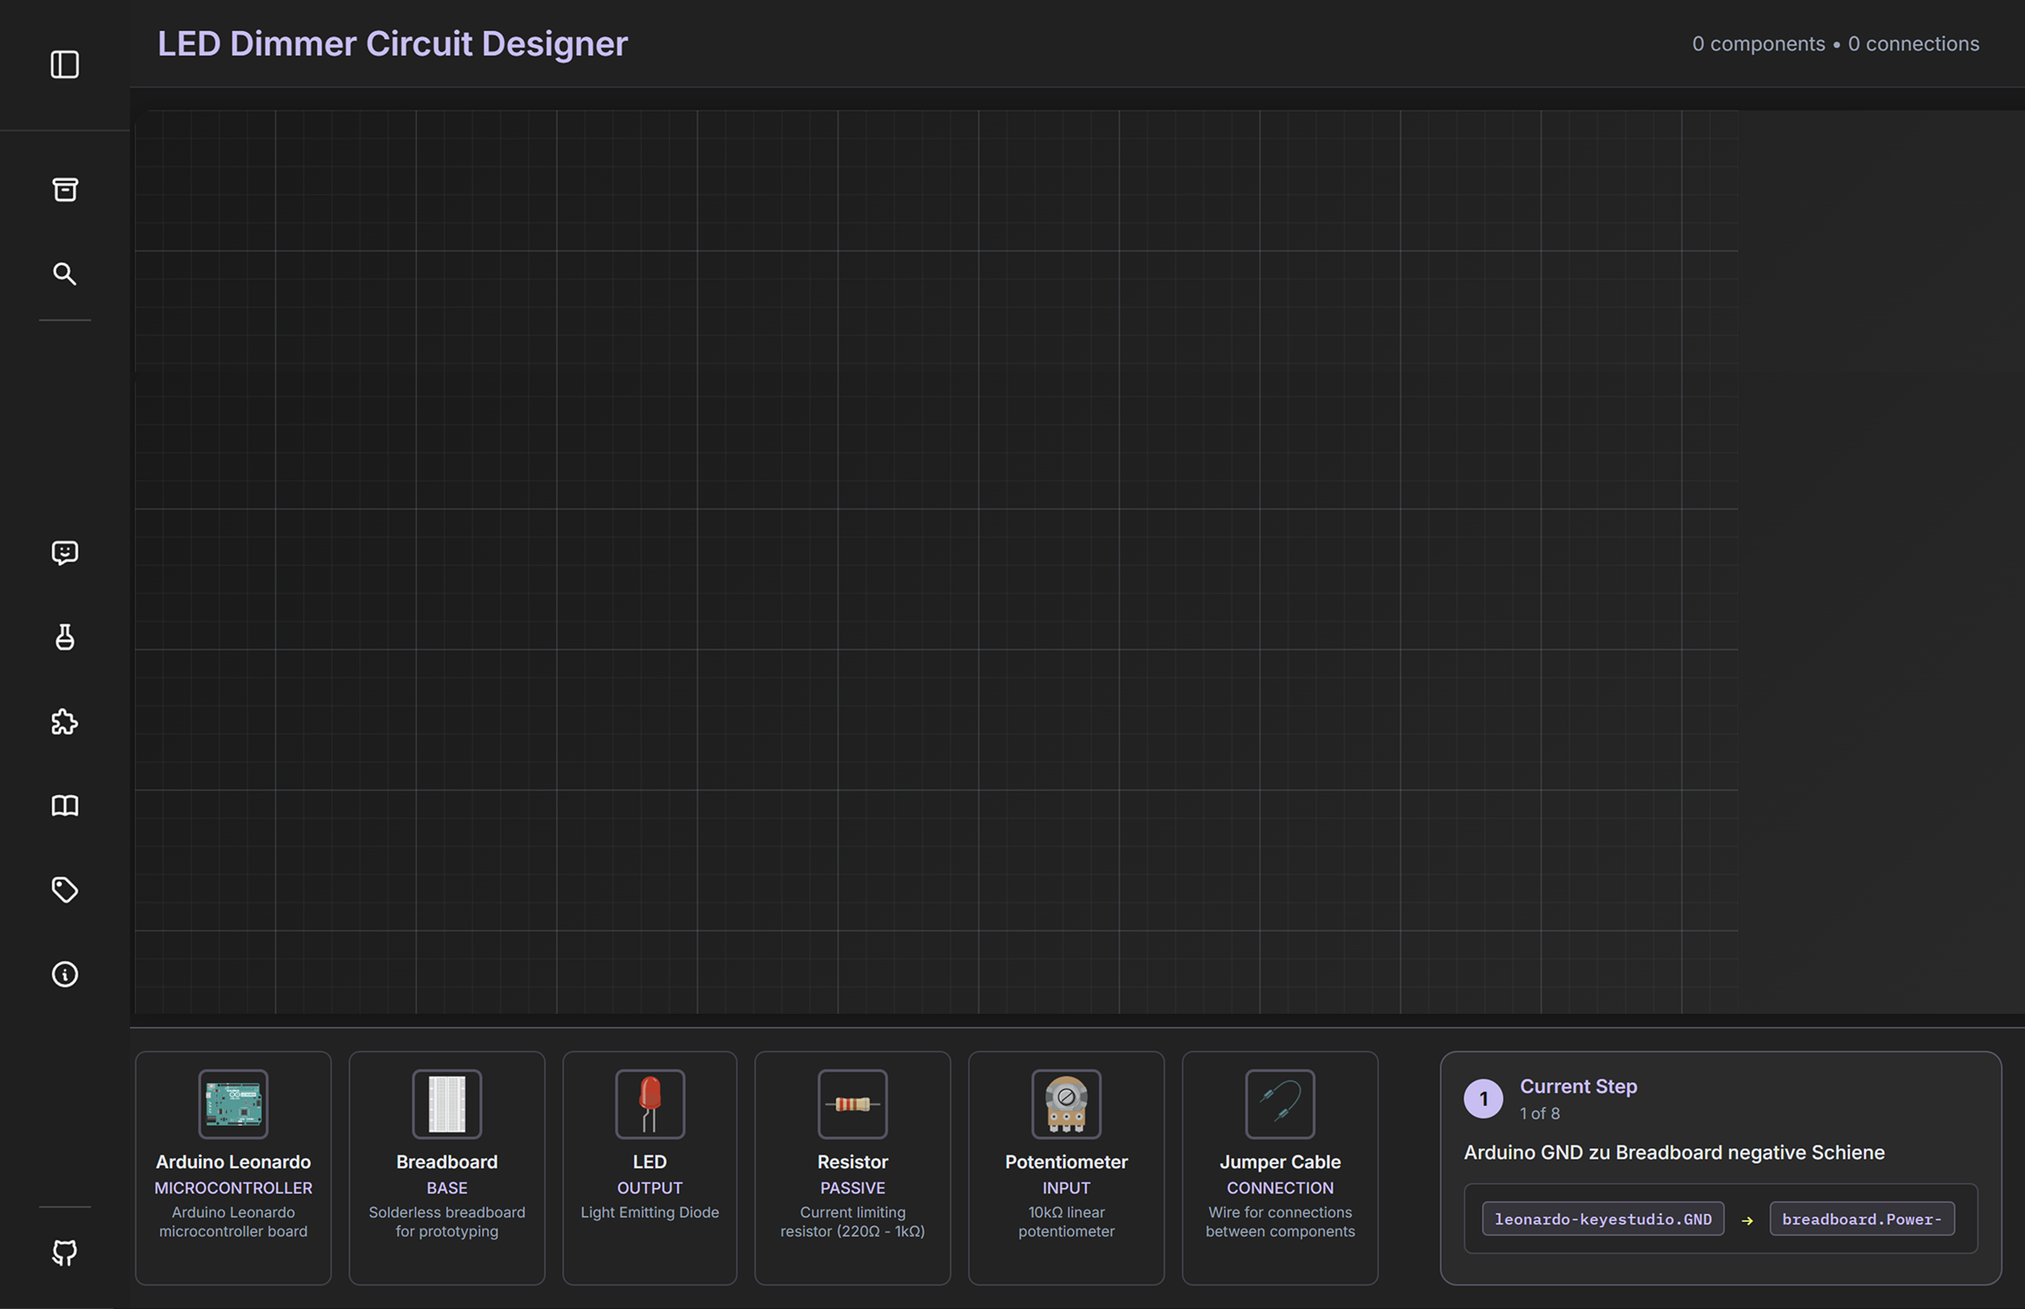Click the Potentiometer card label
Viewport: 2025px width, 1309px height.
(1066, 1162)
